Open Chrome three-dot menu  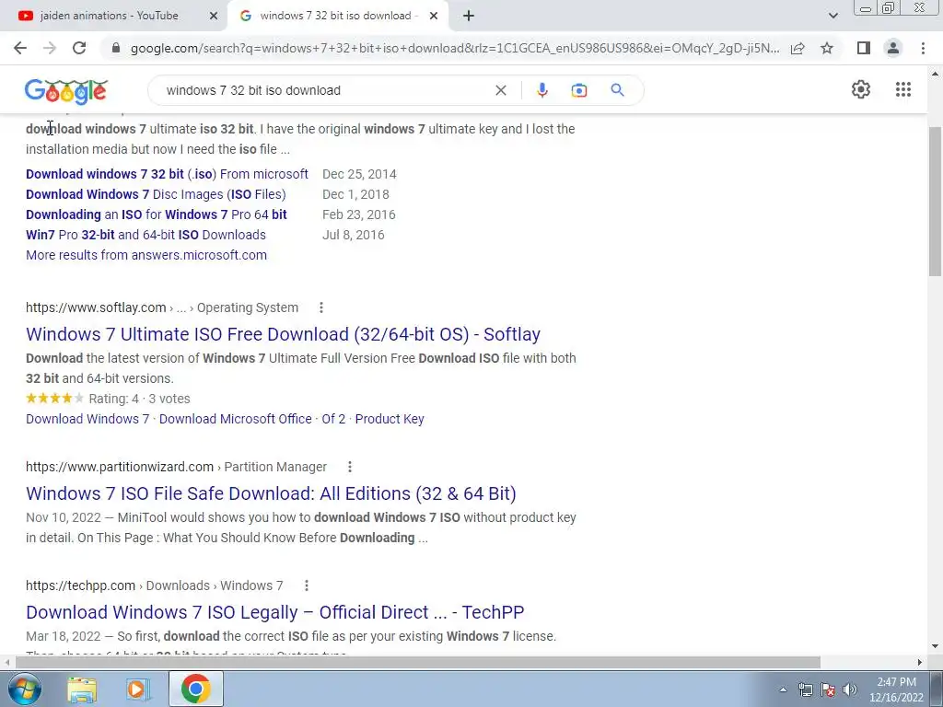(x=923, y=48)
